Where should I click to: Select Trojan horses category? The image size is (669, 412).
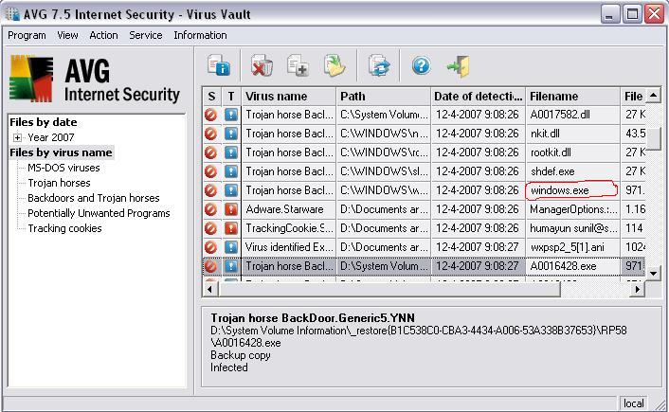pos(59,183)
